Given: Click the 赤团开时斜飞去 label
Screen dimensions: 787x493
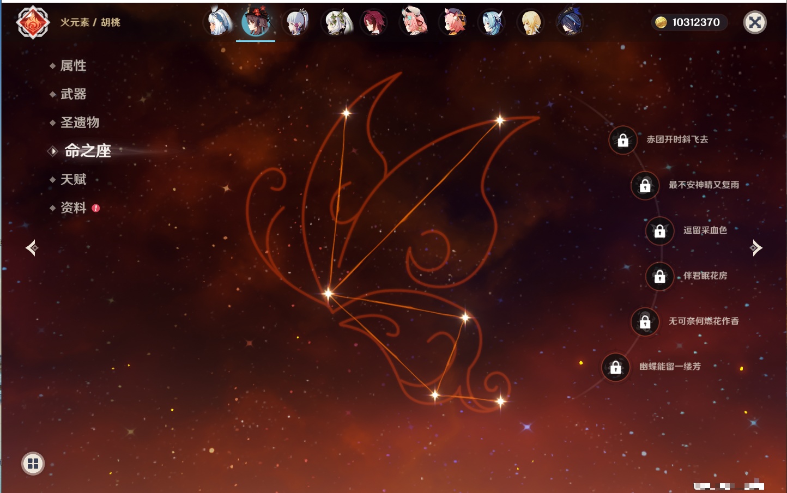Looking at the screenshot, I should [x=677, y=139].
